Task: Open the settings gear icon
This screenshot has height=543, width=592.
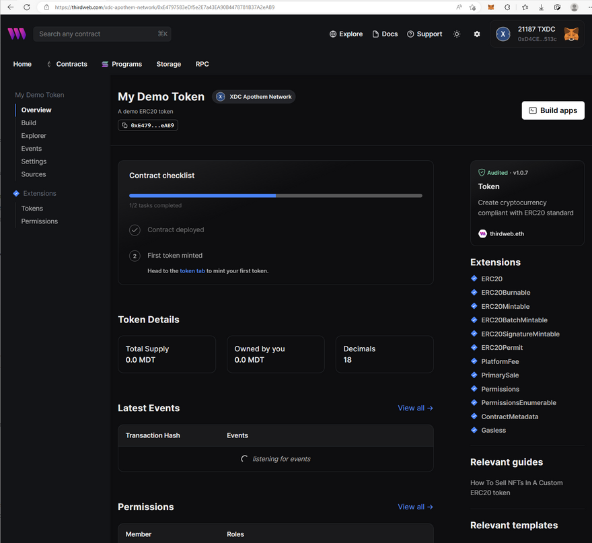Action: (477, 34)
